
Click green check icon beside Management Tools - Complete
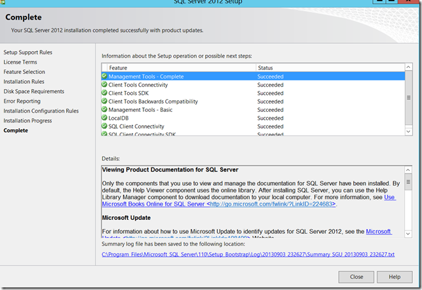coord(104,77)
